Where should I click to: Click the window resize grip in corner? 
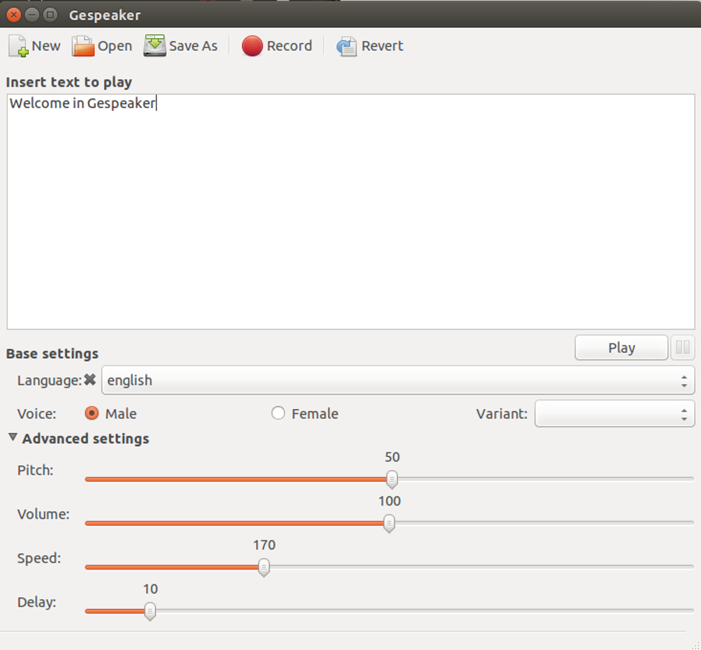695,644
